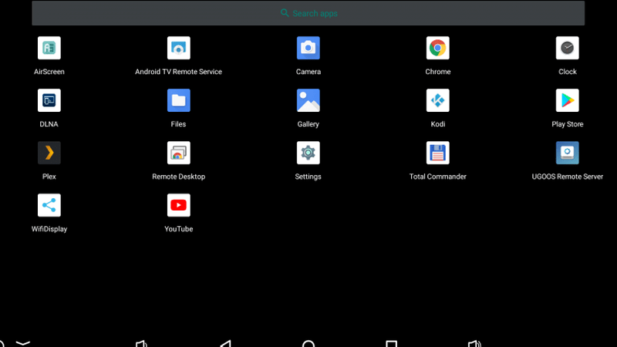Open the Settings app
Screen dimensions: 617x347
[308, 153]
